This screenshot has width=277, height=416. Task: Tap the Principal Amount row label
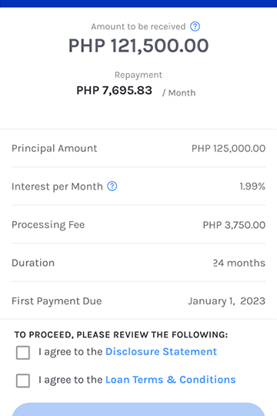coord(55,149)
